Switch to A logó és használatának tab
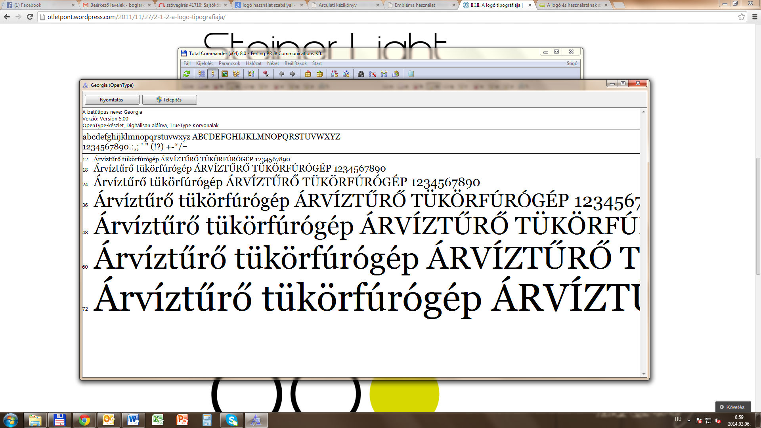This screenshot has height=428, width=761. (572, 5)
